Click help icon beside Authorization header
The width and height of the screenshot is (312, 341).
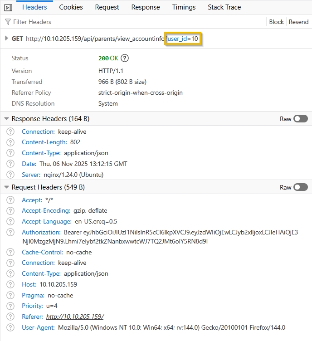coord(10,233)
